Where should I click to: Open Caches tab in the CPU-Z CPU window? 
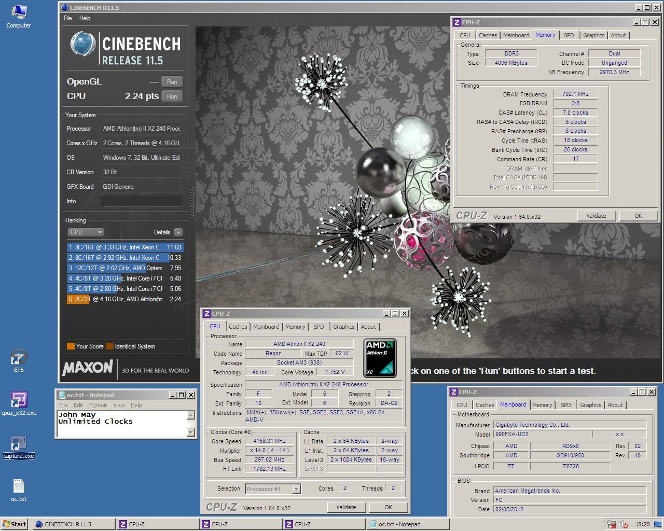click(238, 327)
